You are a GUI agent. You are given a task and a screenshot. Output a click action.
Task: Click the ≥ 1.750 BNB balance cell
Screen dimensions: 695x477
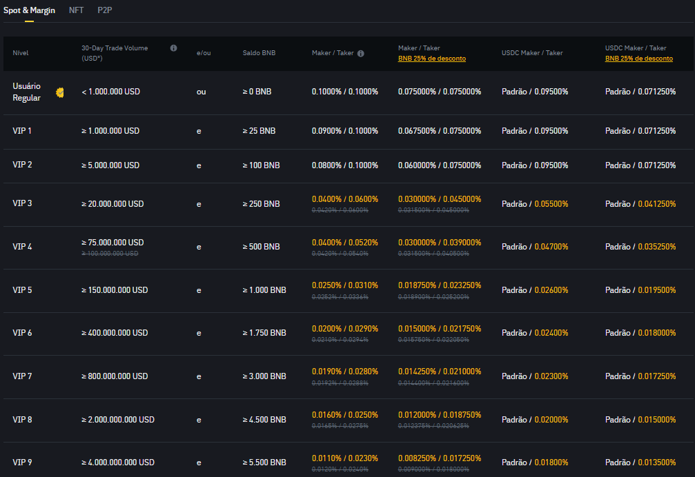point(264,333)
